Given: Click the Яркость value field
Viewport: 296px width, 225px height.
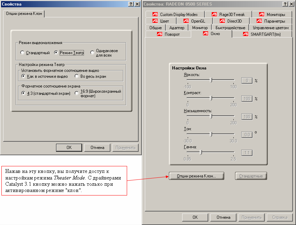Looking at the screenshot, I should (247, 81).
